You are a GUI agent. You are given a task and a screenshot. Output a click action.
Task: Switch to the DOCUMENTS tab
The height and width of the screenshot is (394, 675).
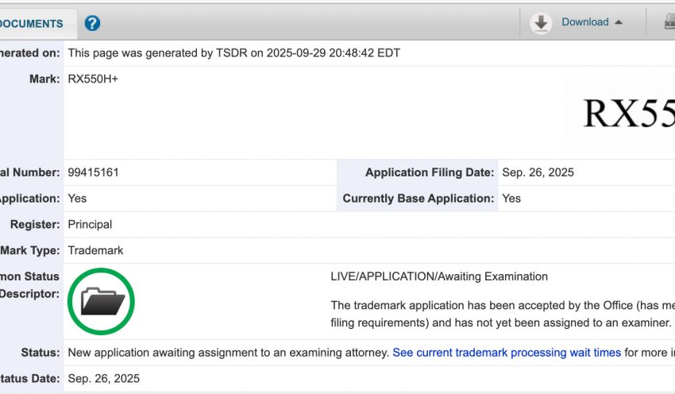coord(32,24)
